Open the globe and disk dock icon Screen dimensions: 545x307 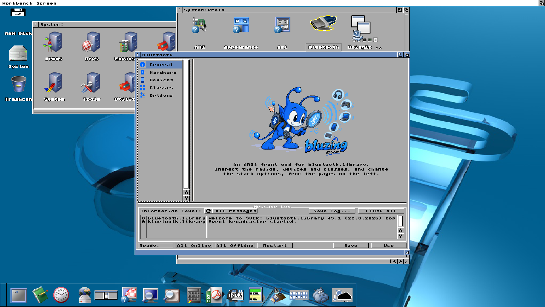84,295
